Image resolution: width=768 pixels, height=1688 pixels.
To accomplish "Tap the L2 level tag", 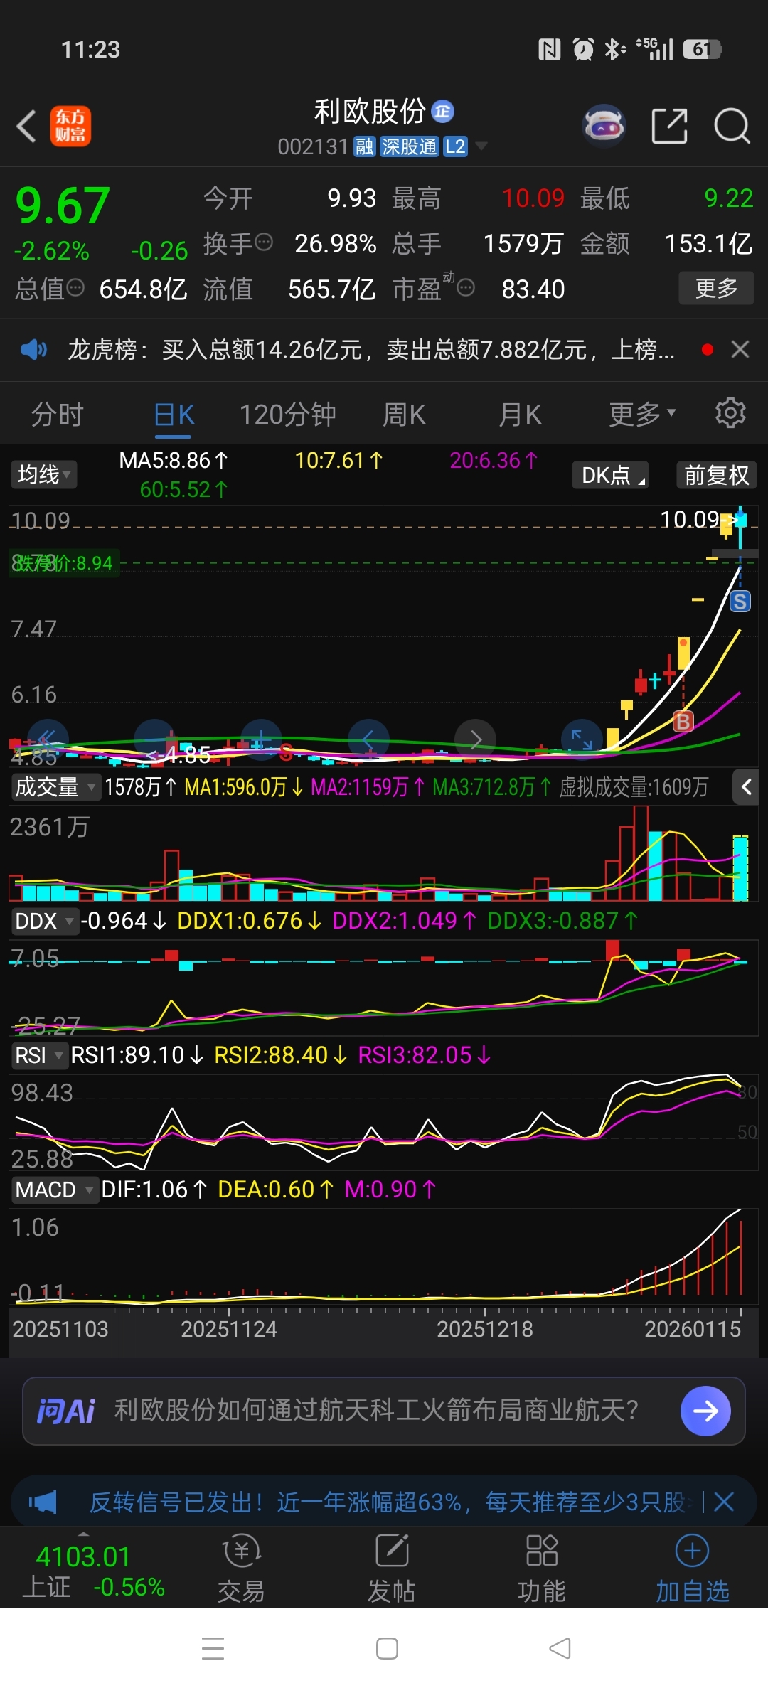I will (455, 146).
